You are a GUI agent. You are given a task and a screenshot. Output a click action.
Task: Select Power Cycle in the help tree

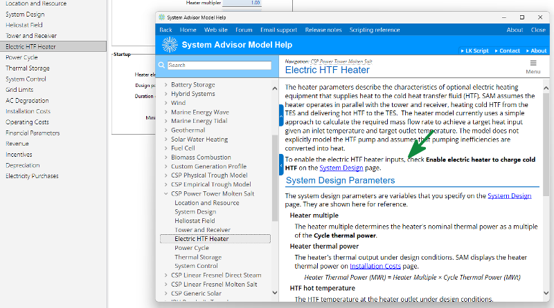(192, 248)
